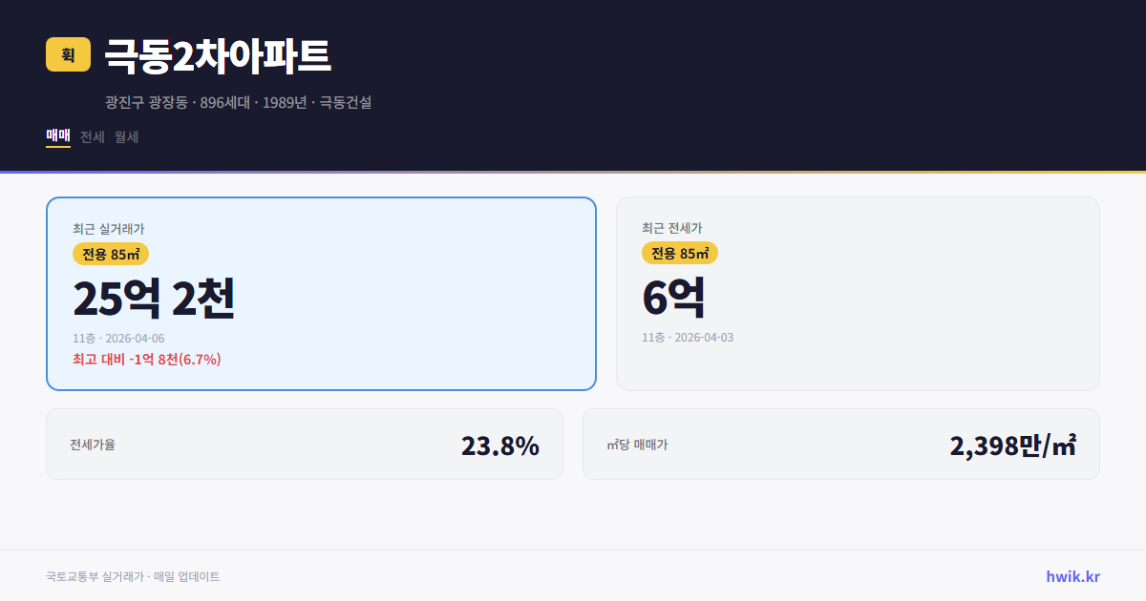
Task: Click the 2,398만/㎡ value
Action: click(x=1014, y=444)
